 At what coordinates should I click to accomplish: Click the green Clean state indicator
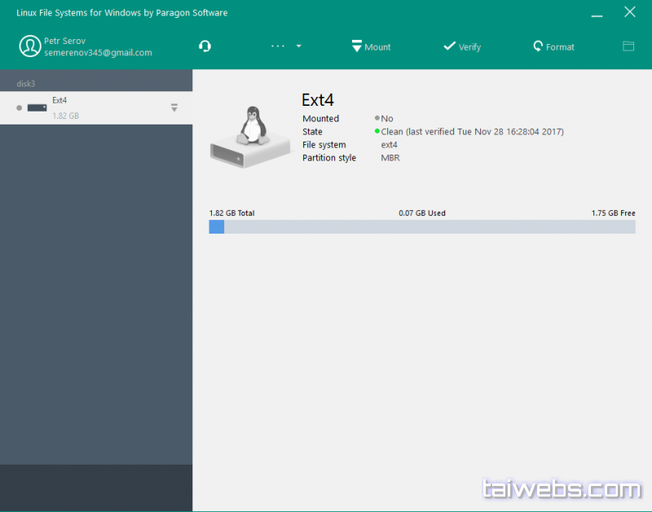(377, 132)
